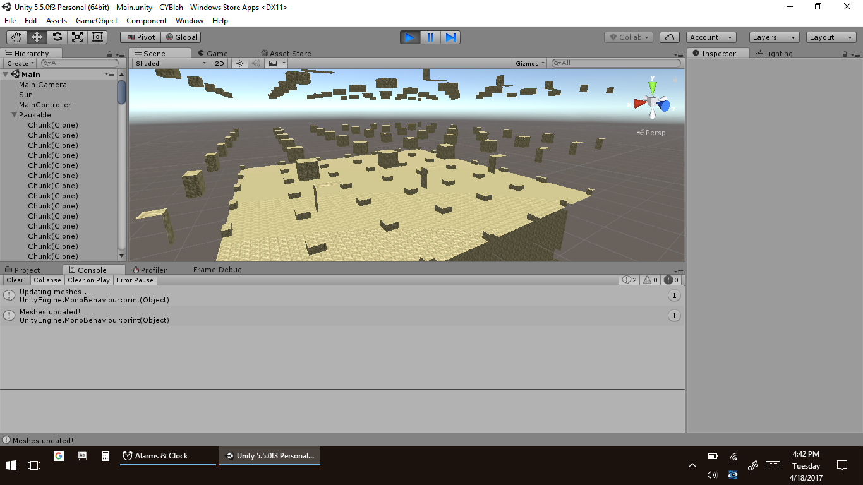
Task: Open the GameObject menu
Action: point(96,20)
